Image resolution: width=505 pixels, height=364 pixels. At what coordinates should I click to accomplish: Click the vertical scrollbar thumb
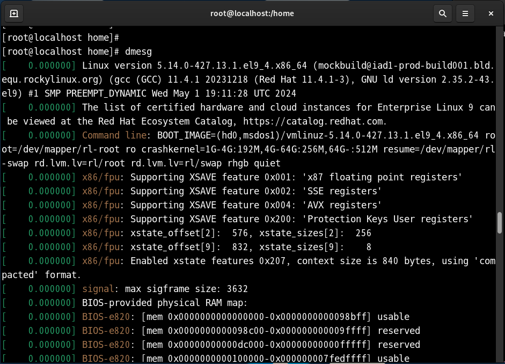click(500, 223)
